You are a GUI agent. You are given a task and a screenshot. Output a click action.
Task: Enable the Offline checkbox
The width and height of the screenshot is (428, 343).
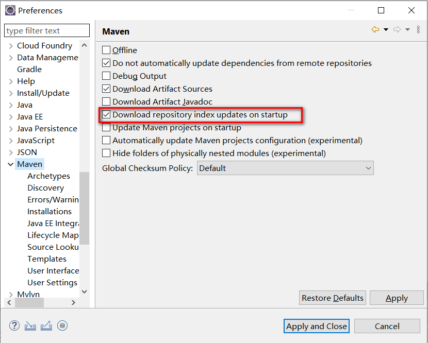(106, 50)
